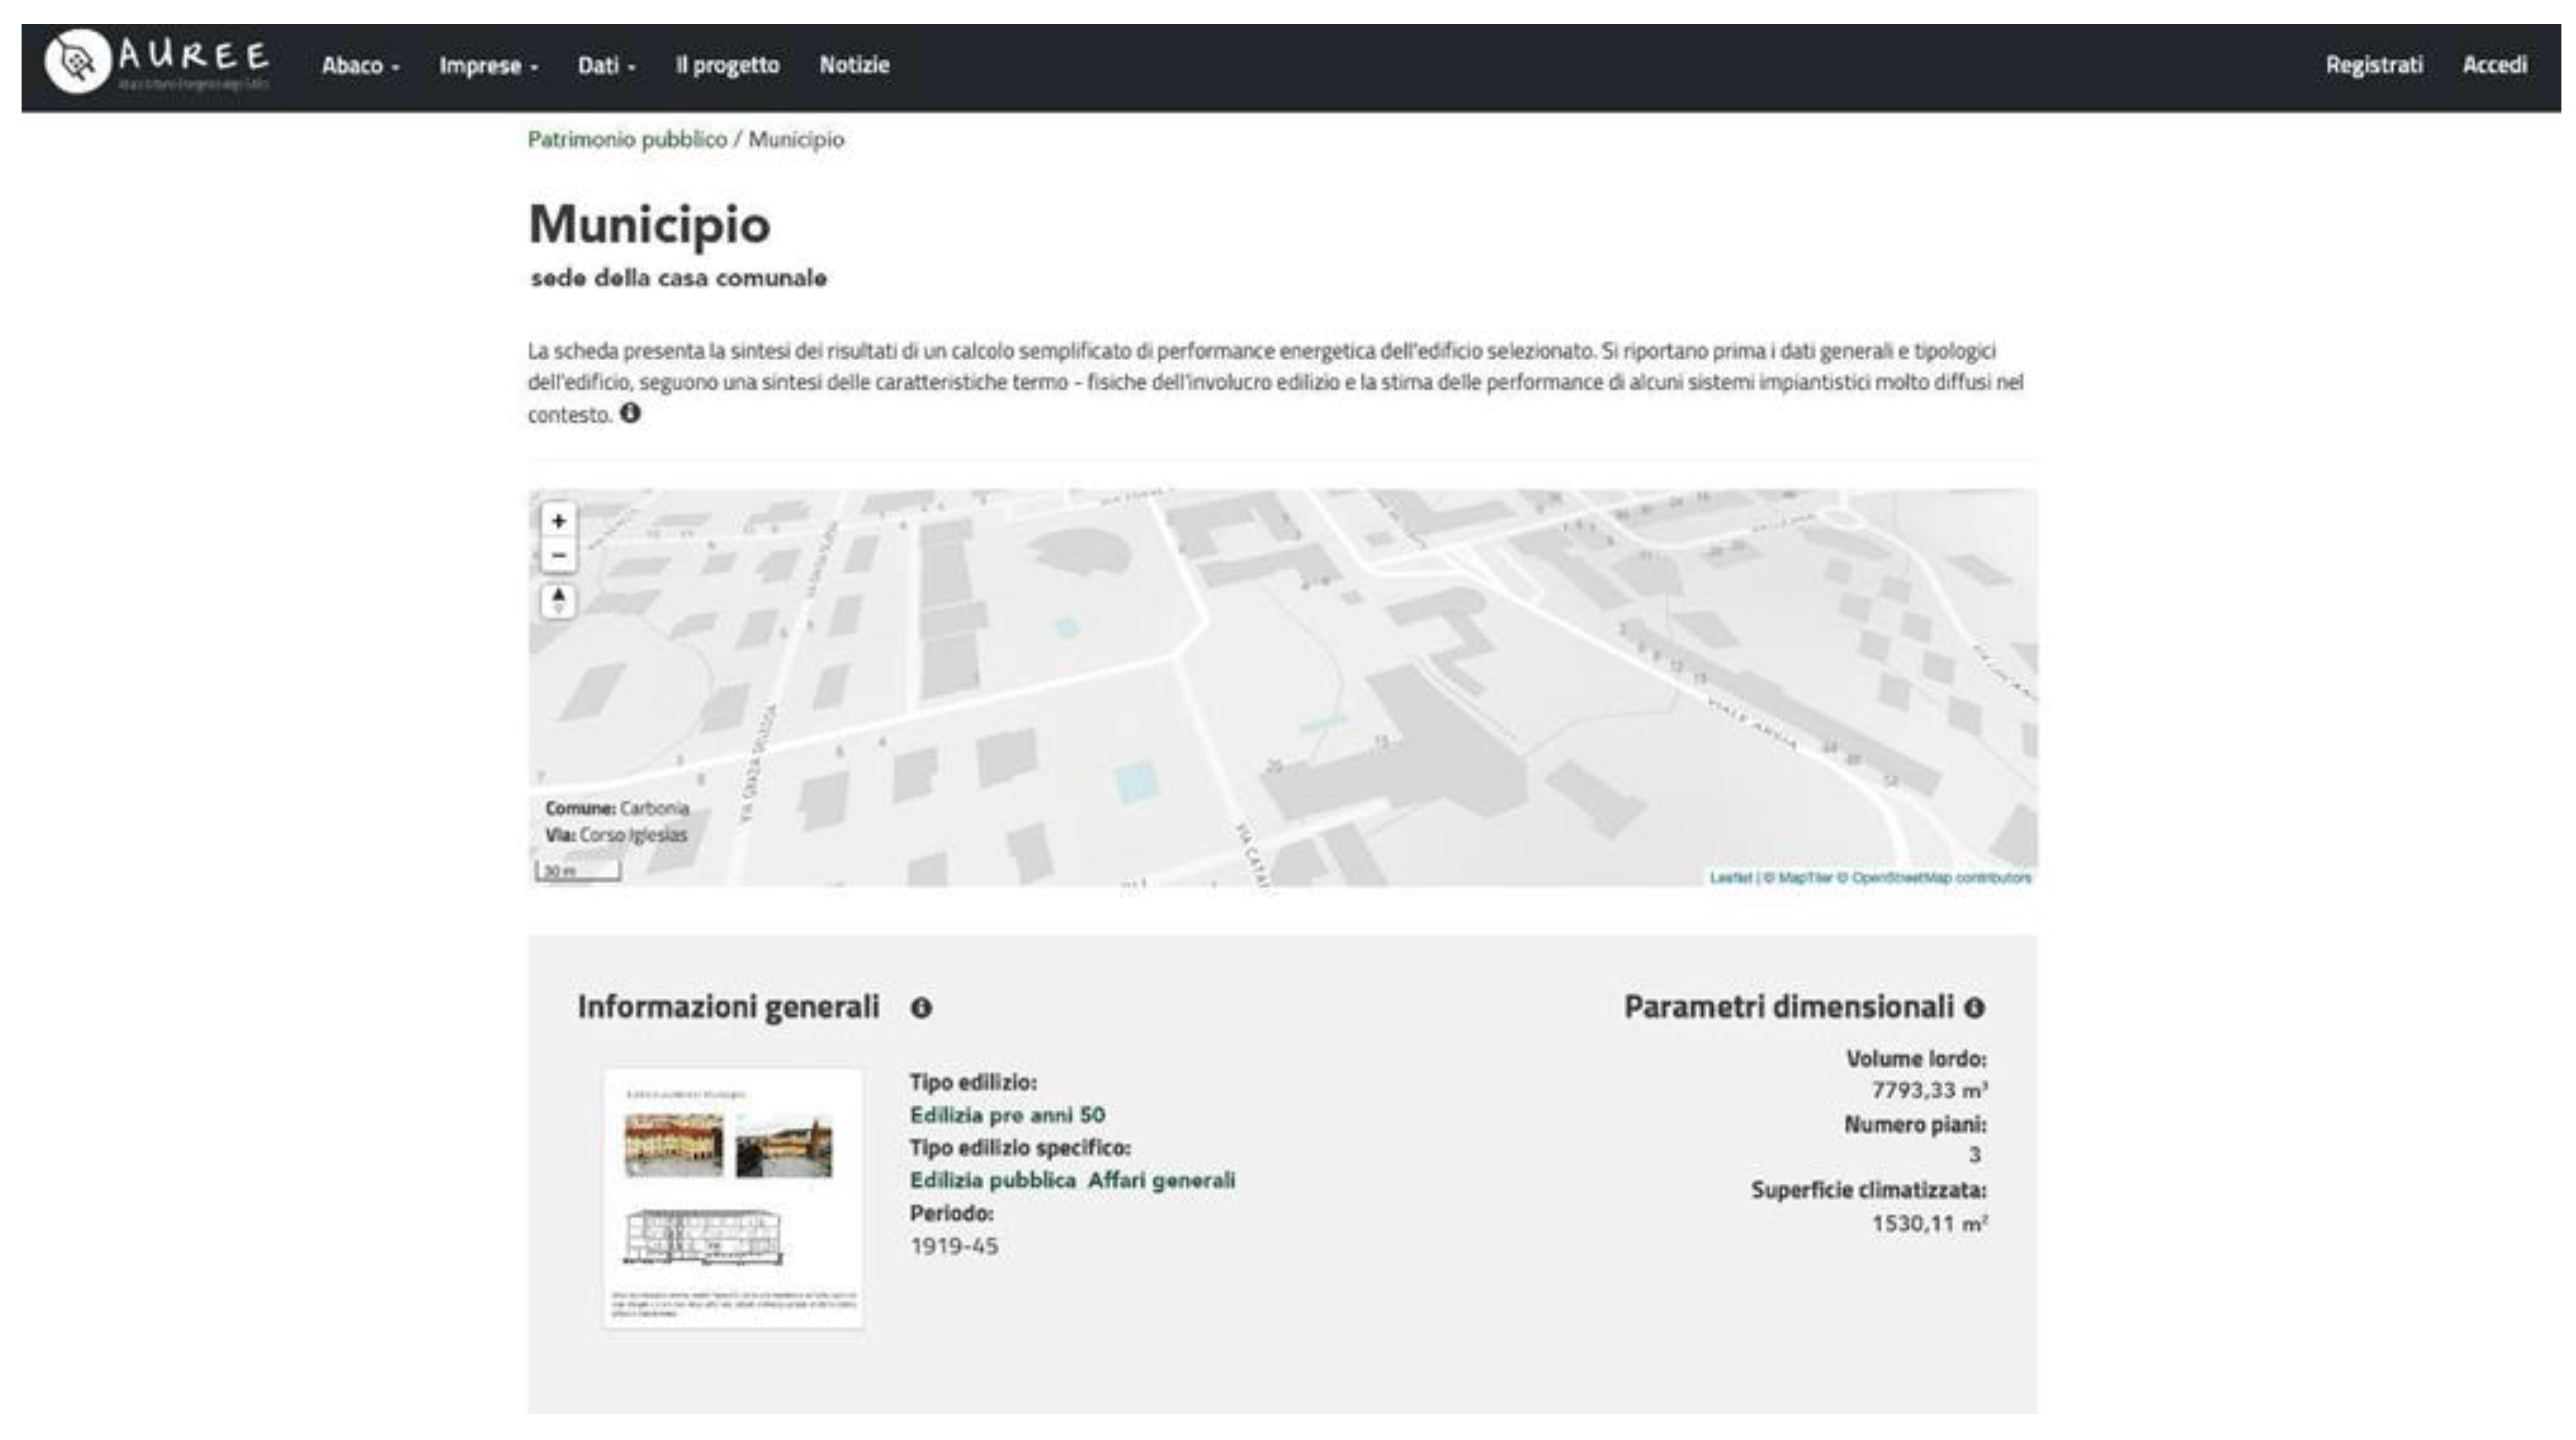Select the Edilizia pre anni 50 label
The height and width of the screenshot is (1440, 2576).
[1010, 1115]
